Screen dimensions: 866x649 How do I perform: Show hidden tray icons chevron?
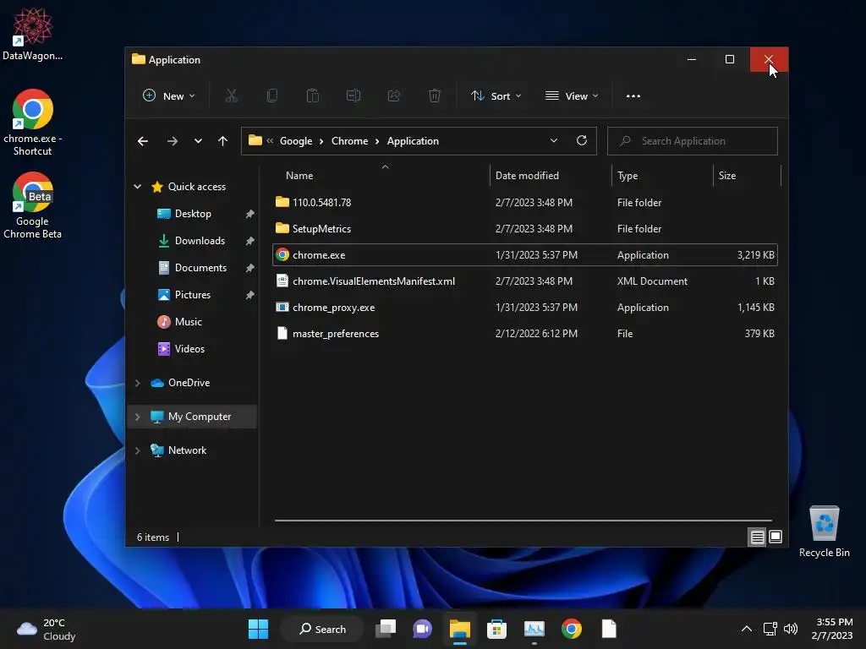(746, 629)
